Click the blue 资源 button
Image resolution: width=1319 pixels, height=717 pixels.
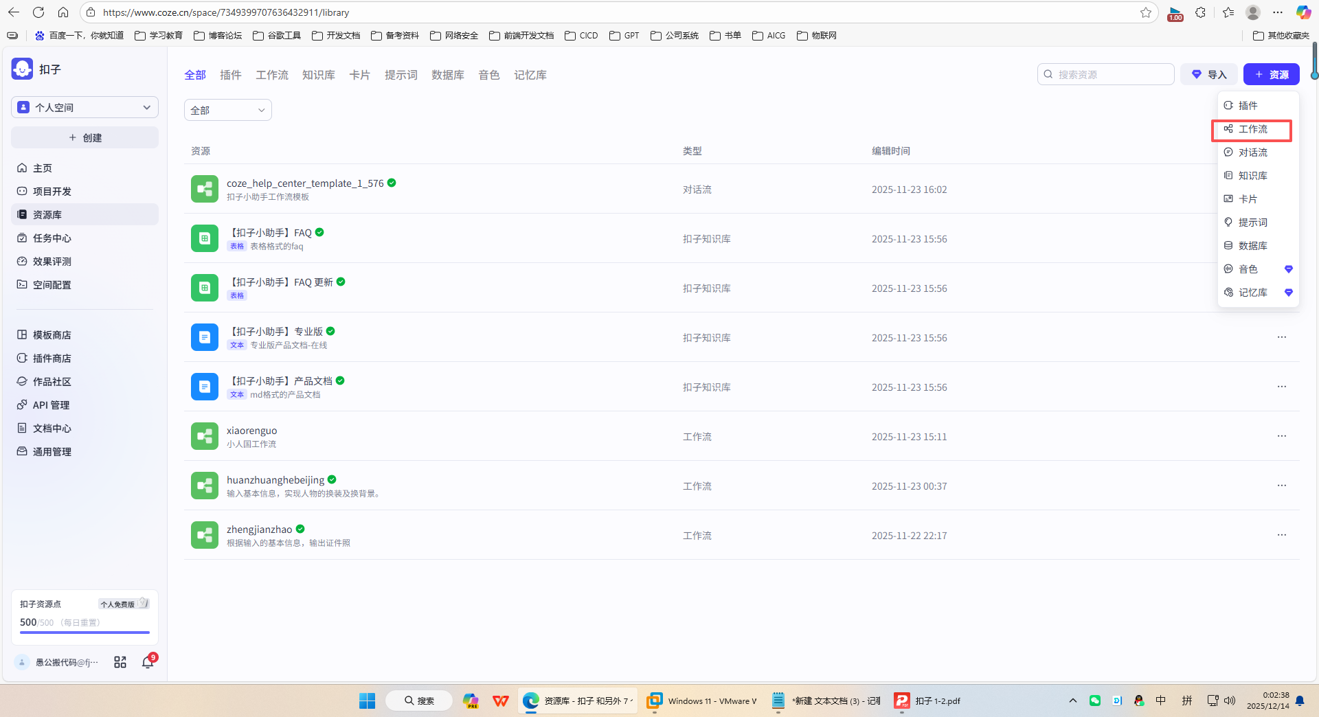click(1272, 74)
